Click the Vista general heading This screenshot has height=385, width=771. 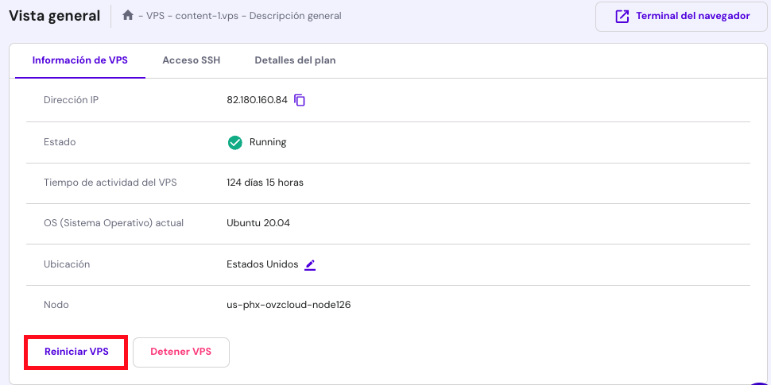(54, 15)
